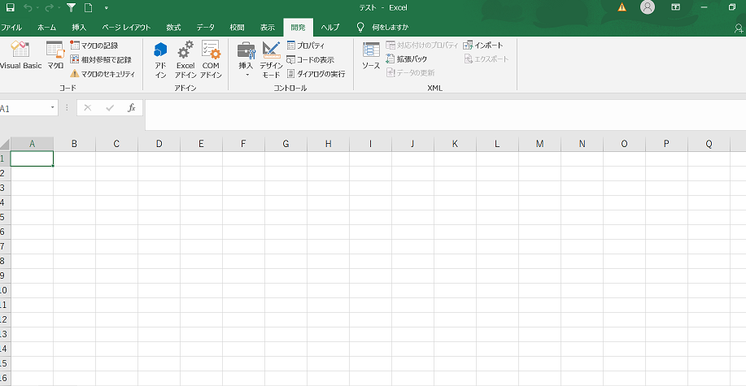Screen dimensions: 746x386
Task: Click XML インポート (Import)
Action: pyautogui.click(x=483, y=46)
